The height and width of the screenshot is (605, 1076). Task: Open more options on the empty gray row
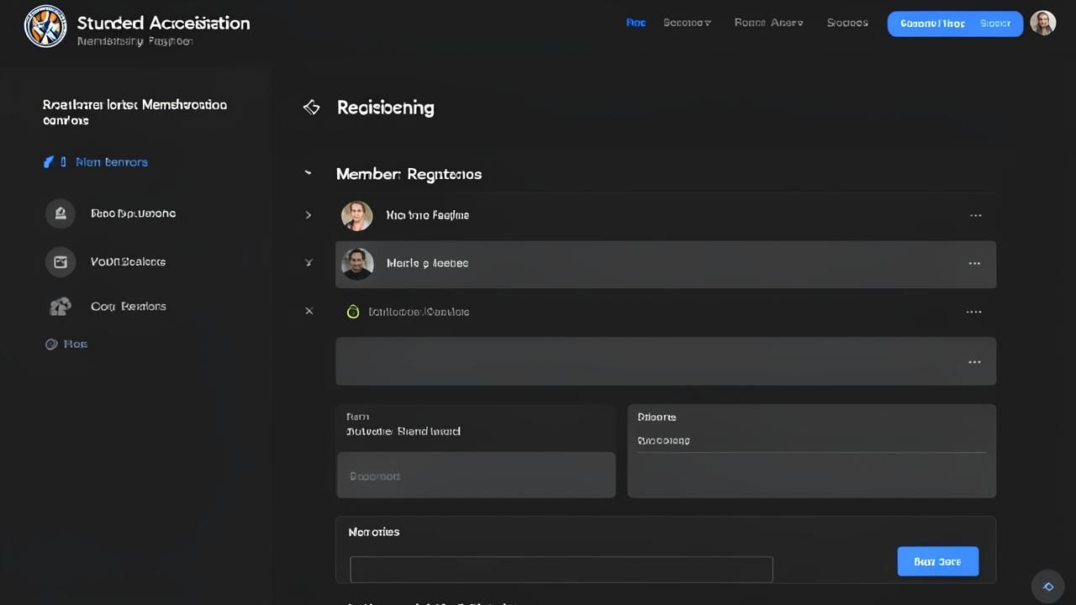pyautogui.click(x=974, y=362)
